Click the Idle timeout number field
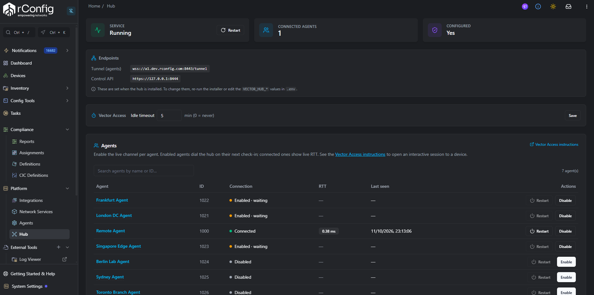Screen dimensions: 594x295 pyautogui.click(x=169, y=115)
